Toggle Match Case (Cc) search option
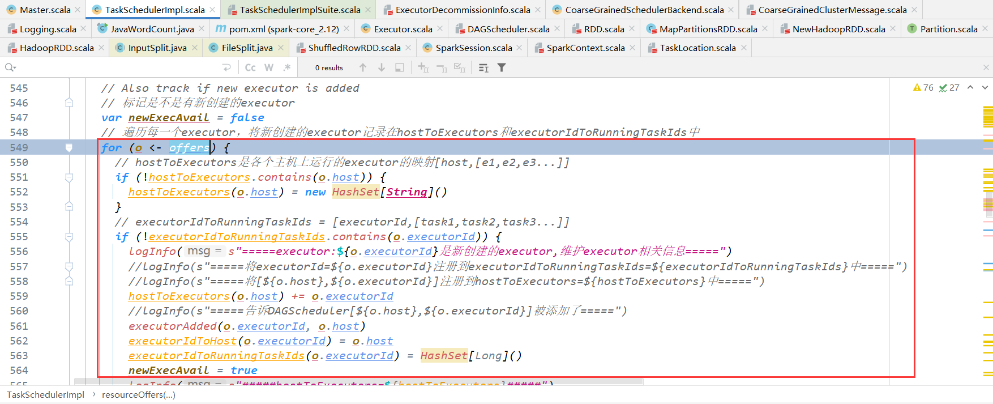This screenshot has width=993, height=404. 250,67
